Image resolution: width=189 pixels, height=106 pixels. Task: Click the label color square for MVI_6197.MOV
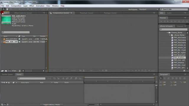[19, 39]
